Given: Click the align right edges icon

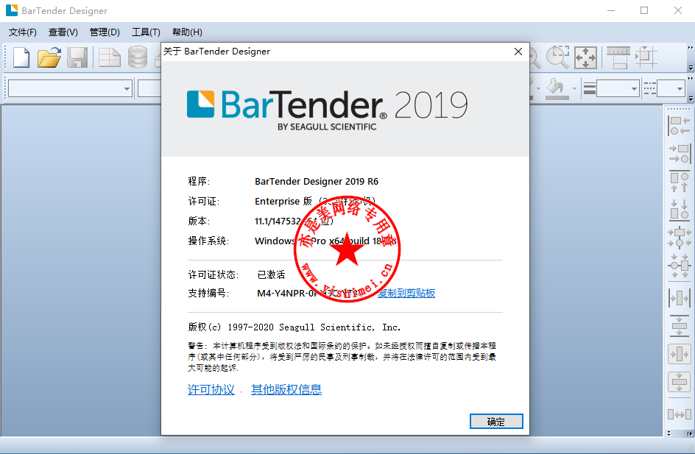Looking at the screenshot, I should click(679, 154).
